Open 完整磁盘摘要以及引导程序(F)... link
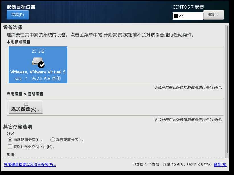 pyautogui.click(x=30, y=164)
